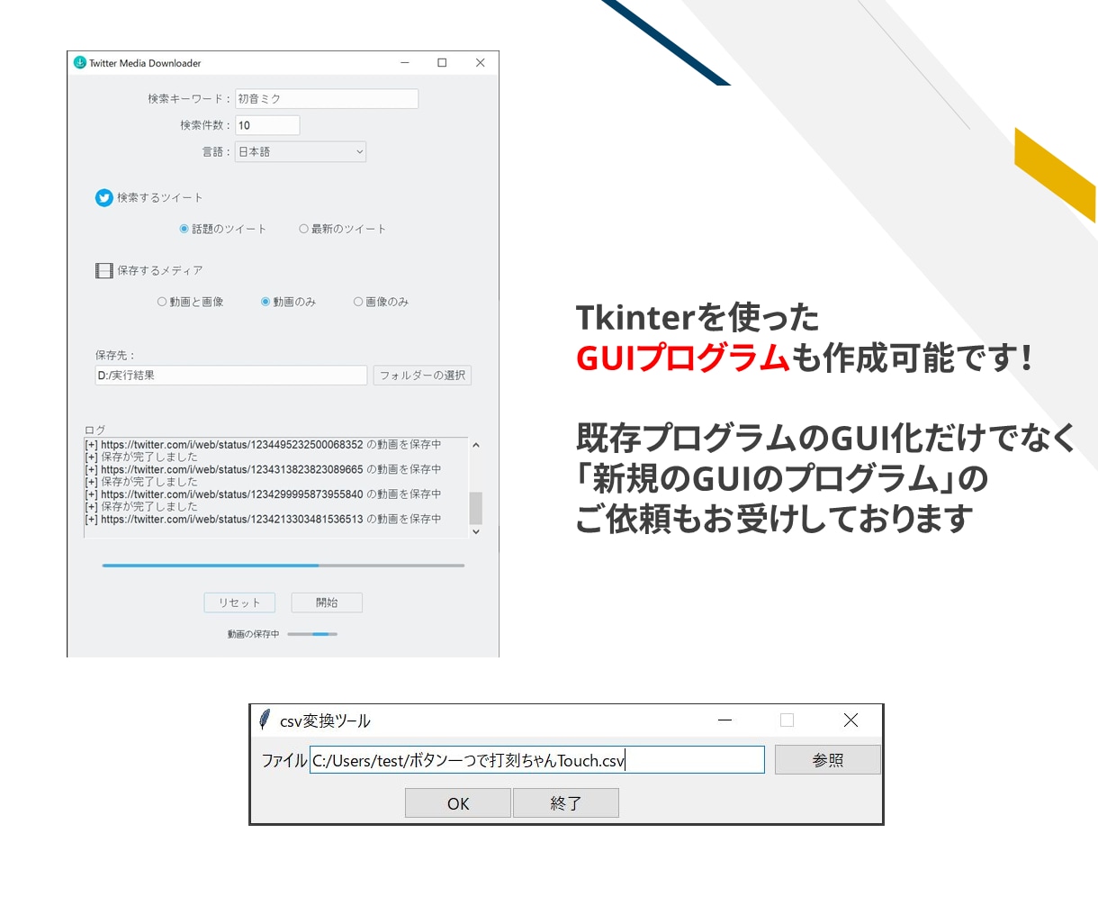Click the ログ label above the log
1098x915 pixels.
(94, 430)
